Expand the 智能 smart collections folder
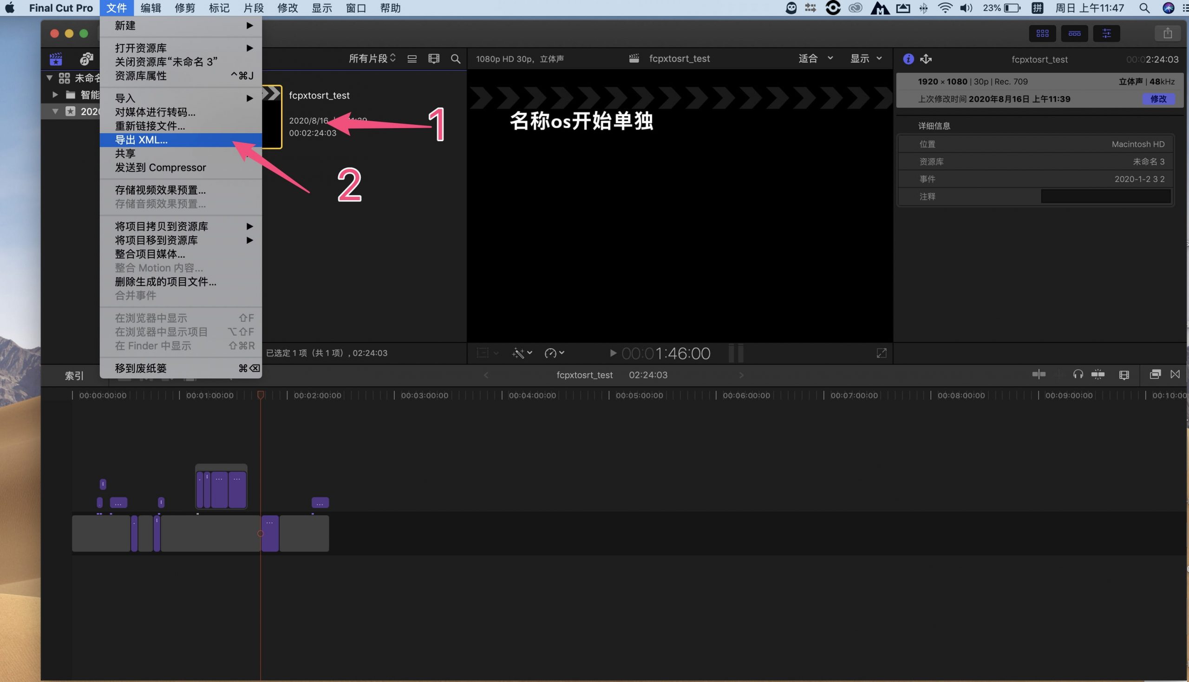The width and height of the screenshot is (1189, 682). [x=55, y=95]
